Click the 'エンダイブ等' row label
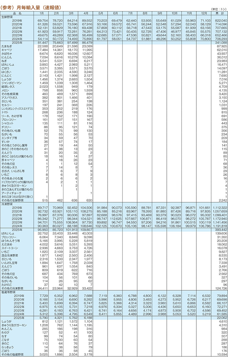This screenshot has height=357, width=228. (x=9, y=138)
